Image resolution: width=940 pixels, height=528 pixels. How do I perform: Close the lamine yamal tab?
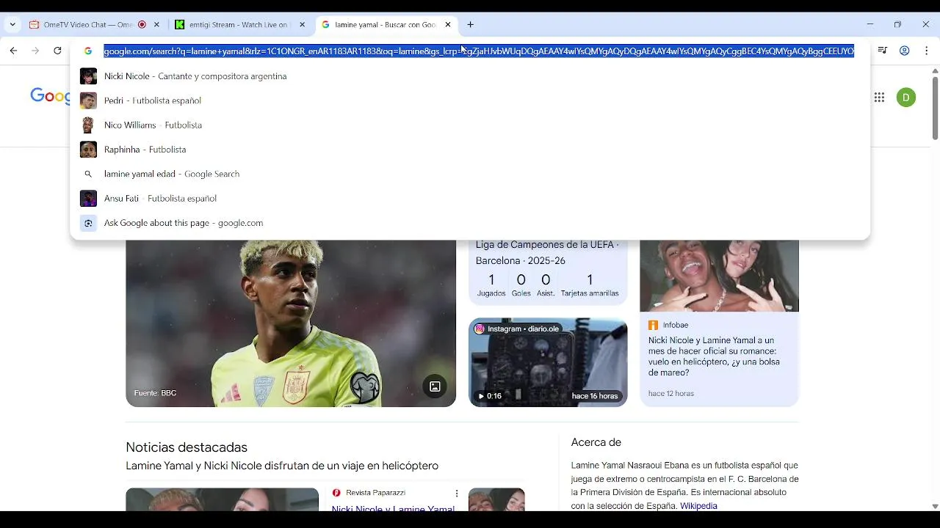click(x=448, y=24)
